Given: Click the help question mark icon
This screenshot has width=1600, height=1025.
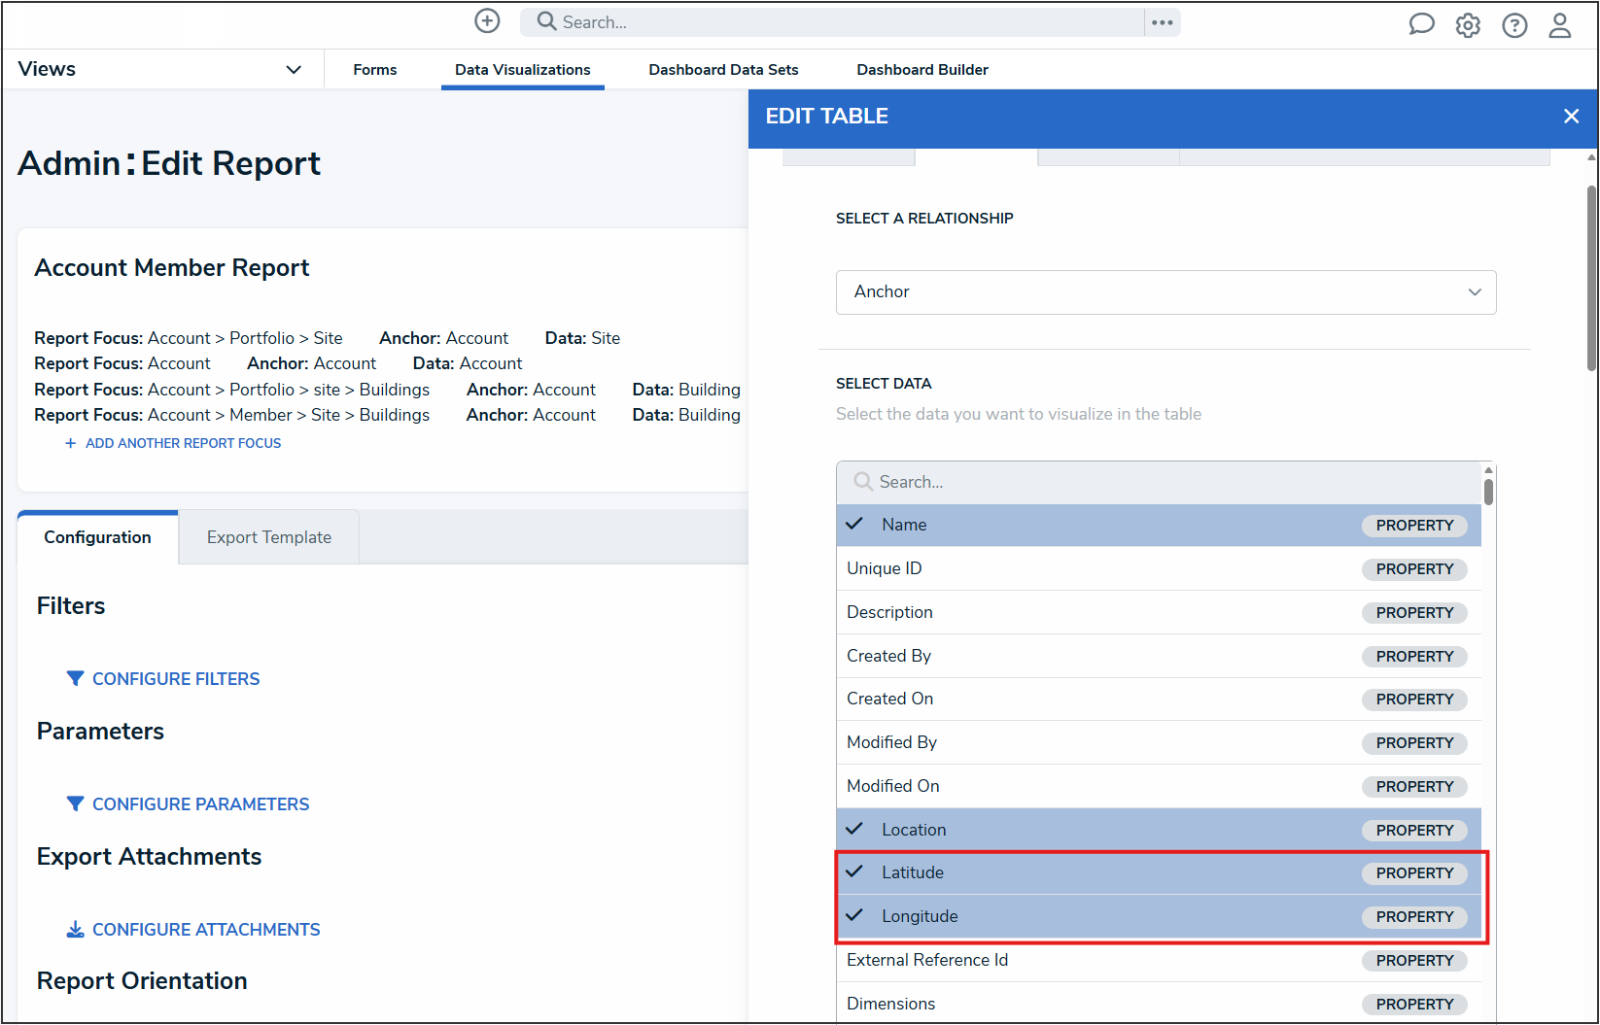Looking at the screenshot, I should [1514, 25].
